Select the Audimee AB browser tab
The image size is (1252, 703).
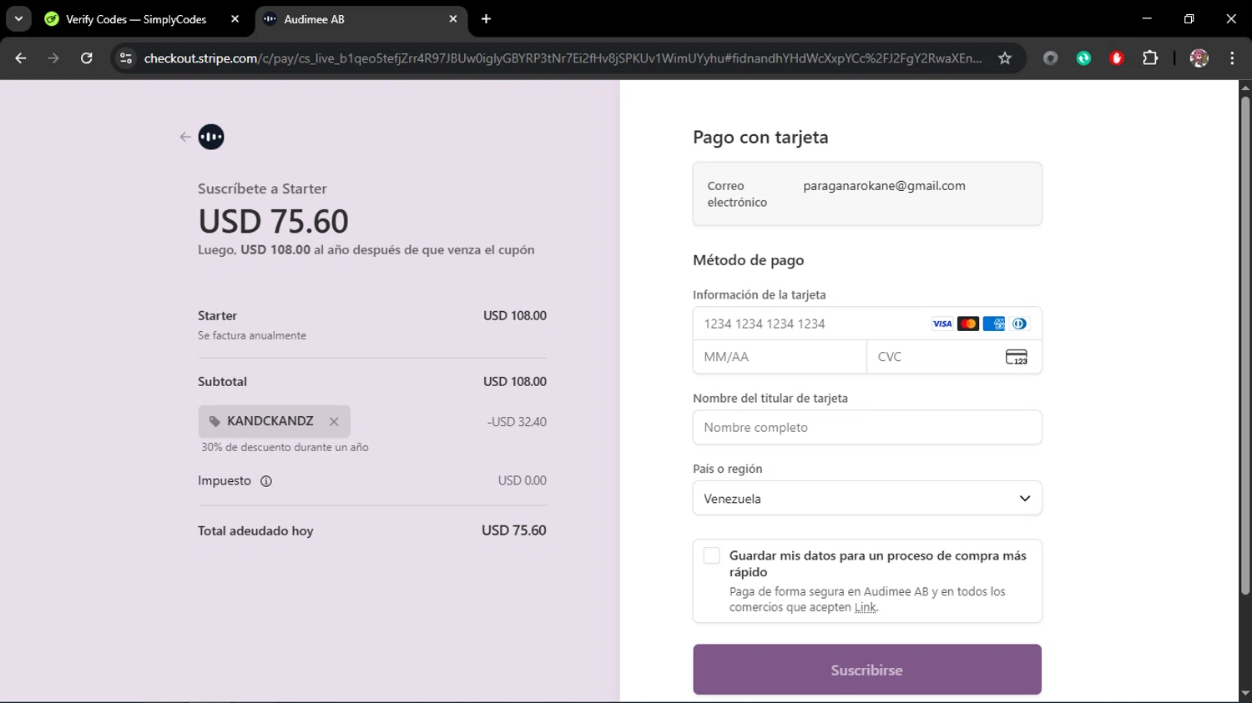coord(359,19)
